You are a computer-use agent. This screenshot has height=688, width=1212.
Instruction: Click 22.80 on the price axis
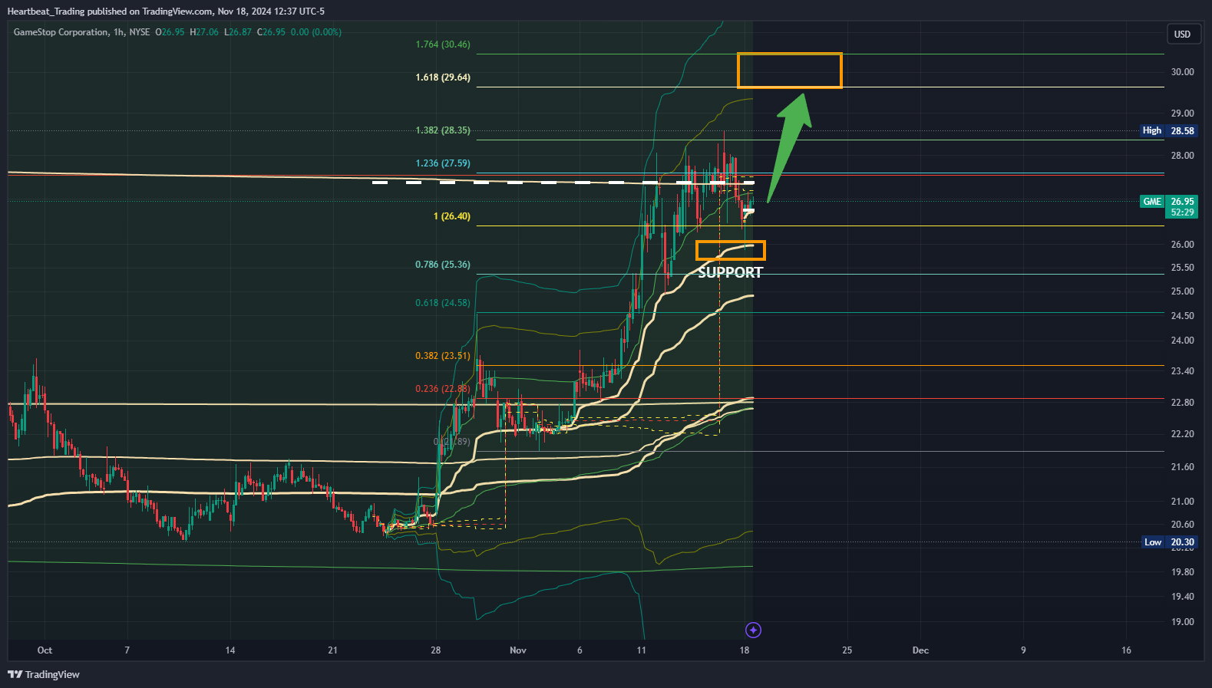[x=1182, y=403]
